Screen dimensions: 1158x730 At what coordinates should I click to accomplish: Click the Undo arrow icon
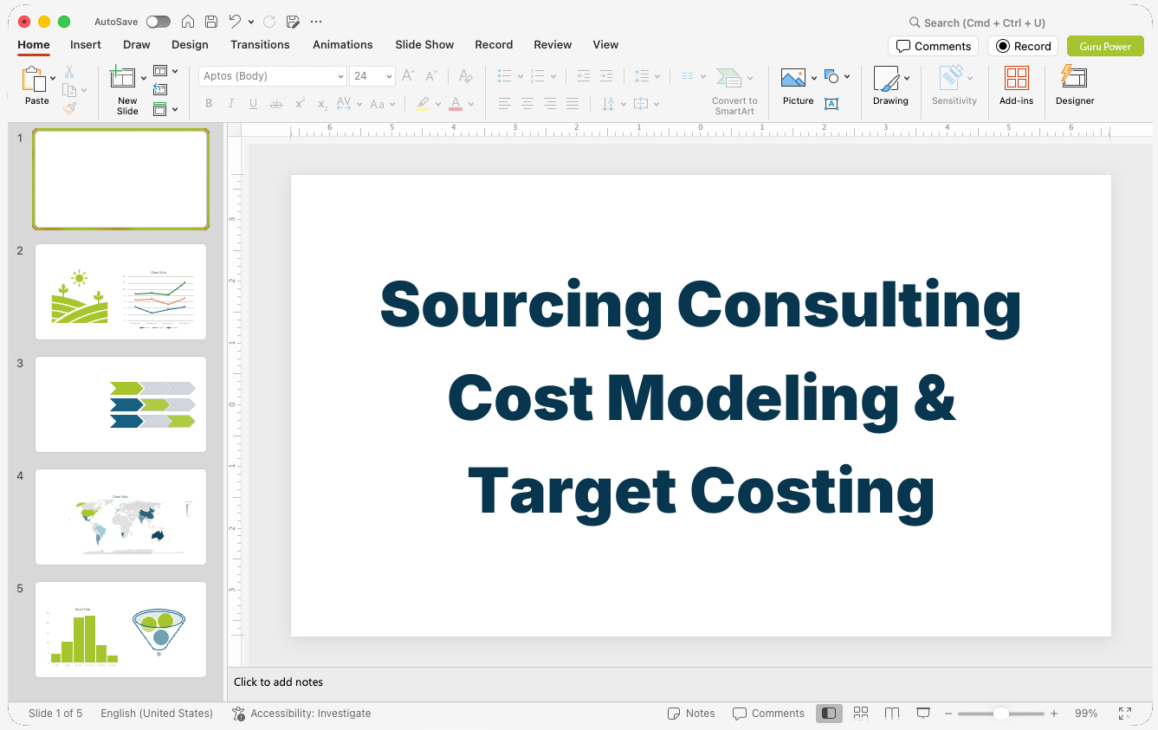click(235, 22)
